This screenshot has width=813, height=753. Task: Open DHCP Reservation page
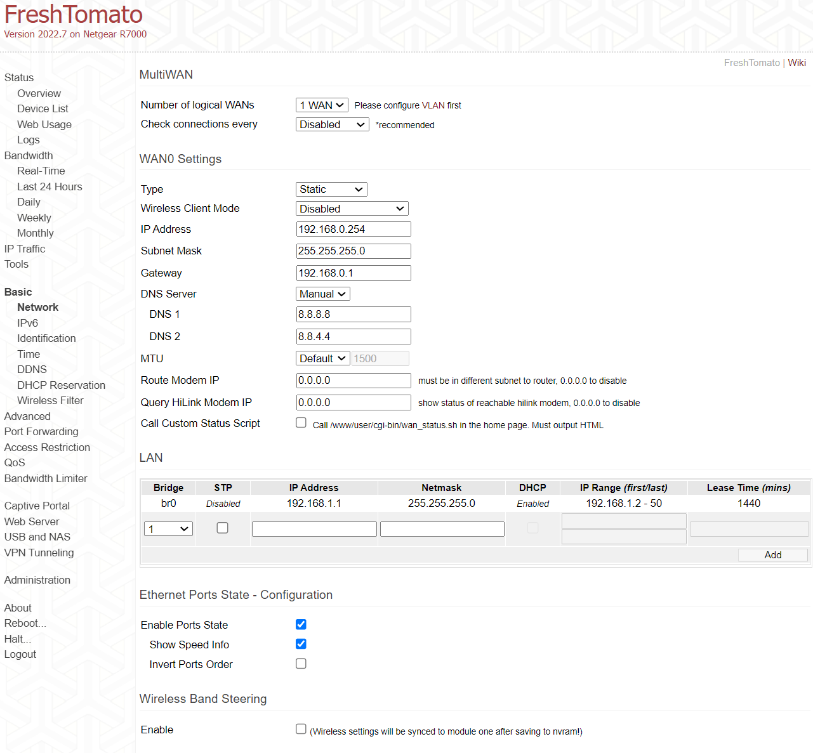coord(61,385)
